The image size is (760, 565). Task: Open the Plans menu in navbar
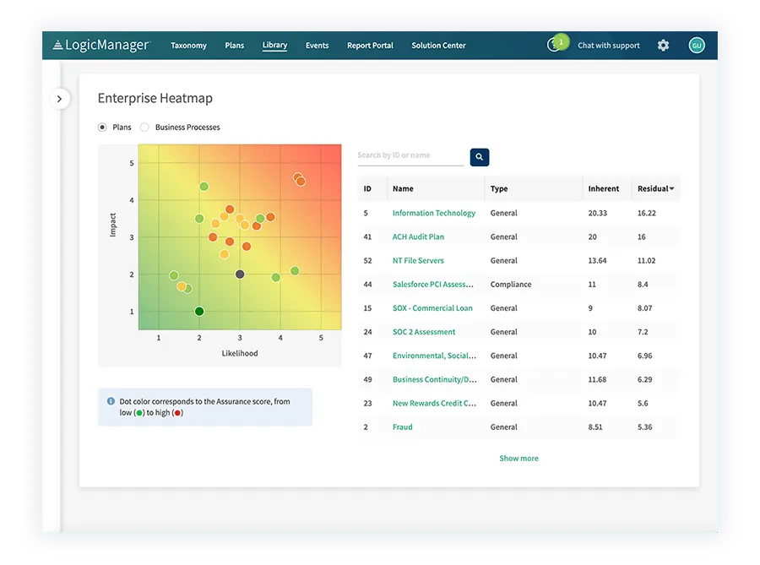[x=235, y=45]
